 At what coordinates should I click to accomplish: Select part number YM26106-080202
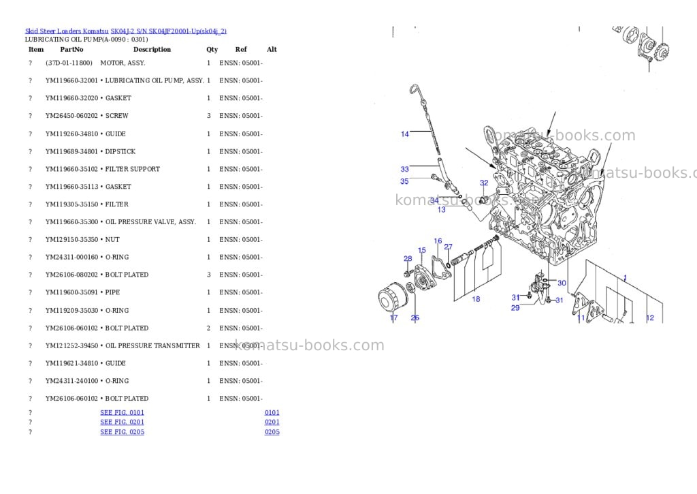point(71,275)
